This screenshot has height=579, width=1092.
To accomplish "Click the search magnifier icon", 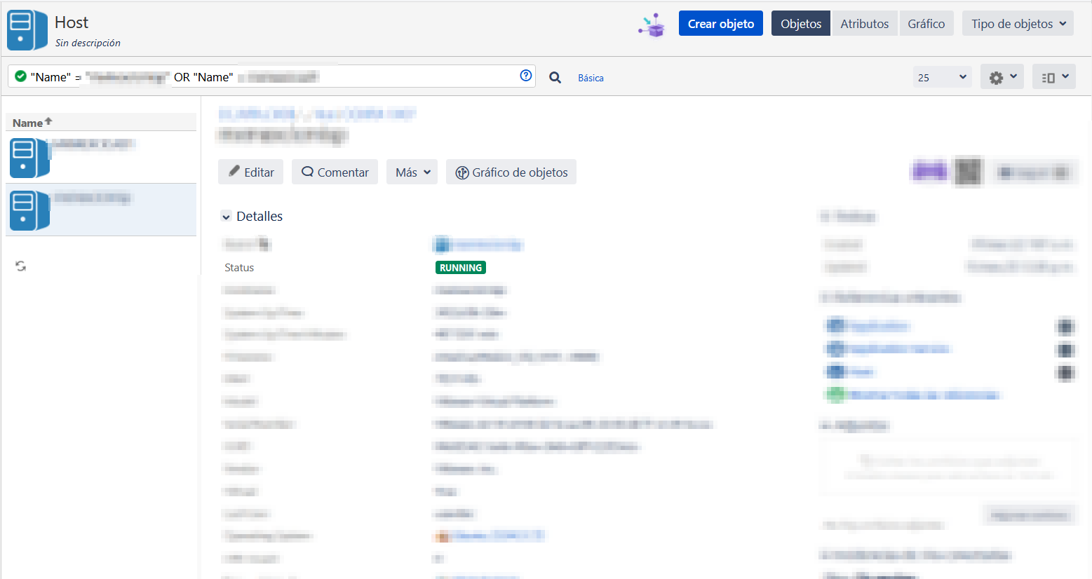I will (555, 78).
